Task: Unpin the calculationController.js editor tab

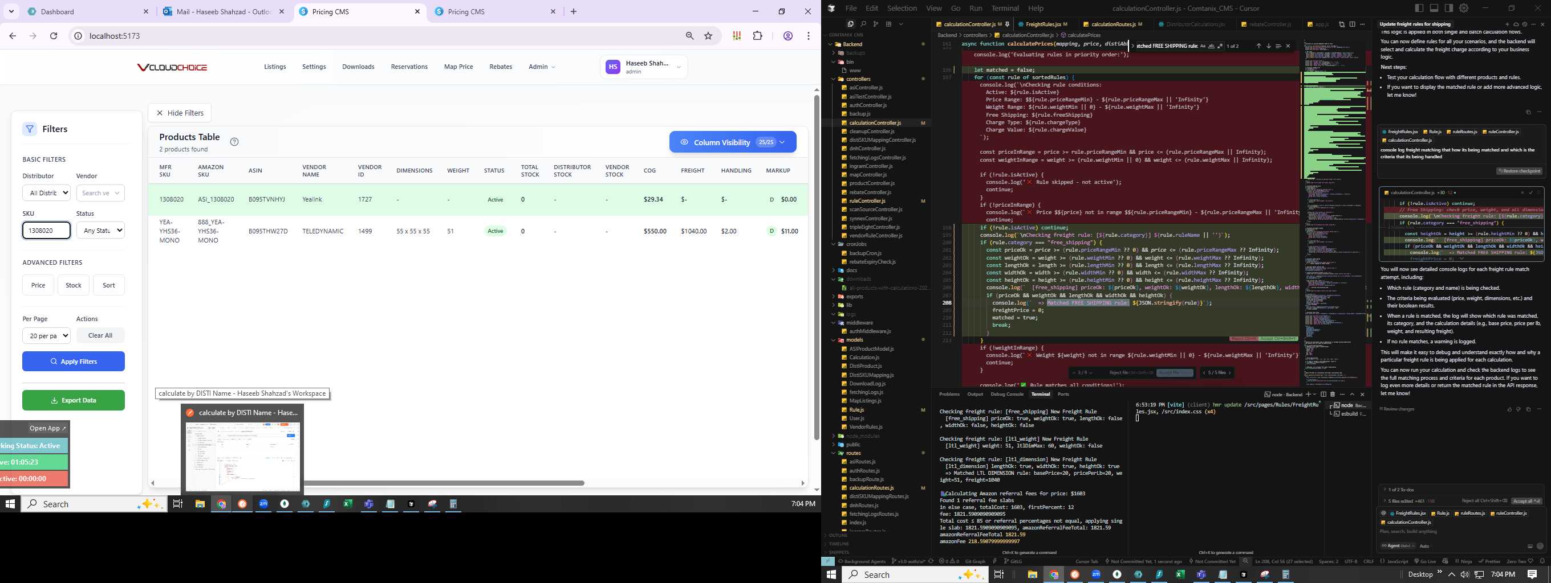Action: point(1008,24)
